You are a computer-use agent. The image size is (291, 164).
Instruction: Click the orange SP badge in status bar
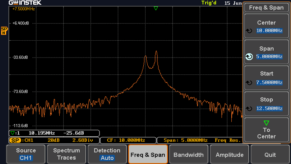15,140
